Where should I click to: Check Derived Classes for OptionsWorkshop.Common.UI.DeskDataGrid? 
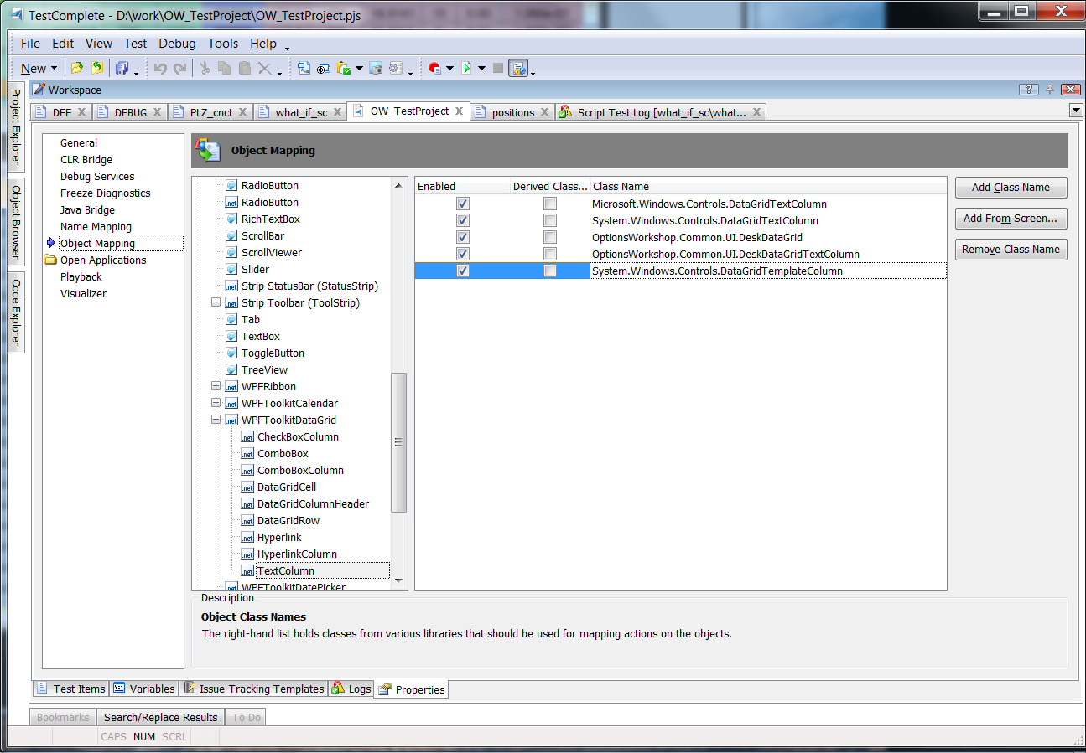point(550,237)
